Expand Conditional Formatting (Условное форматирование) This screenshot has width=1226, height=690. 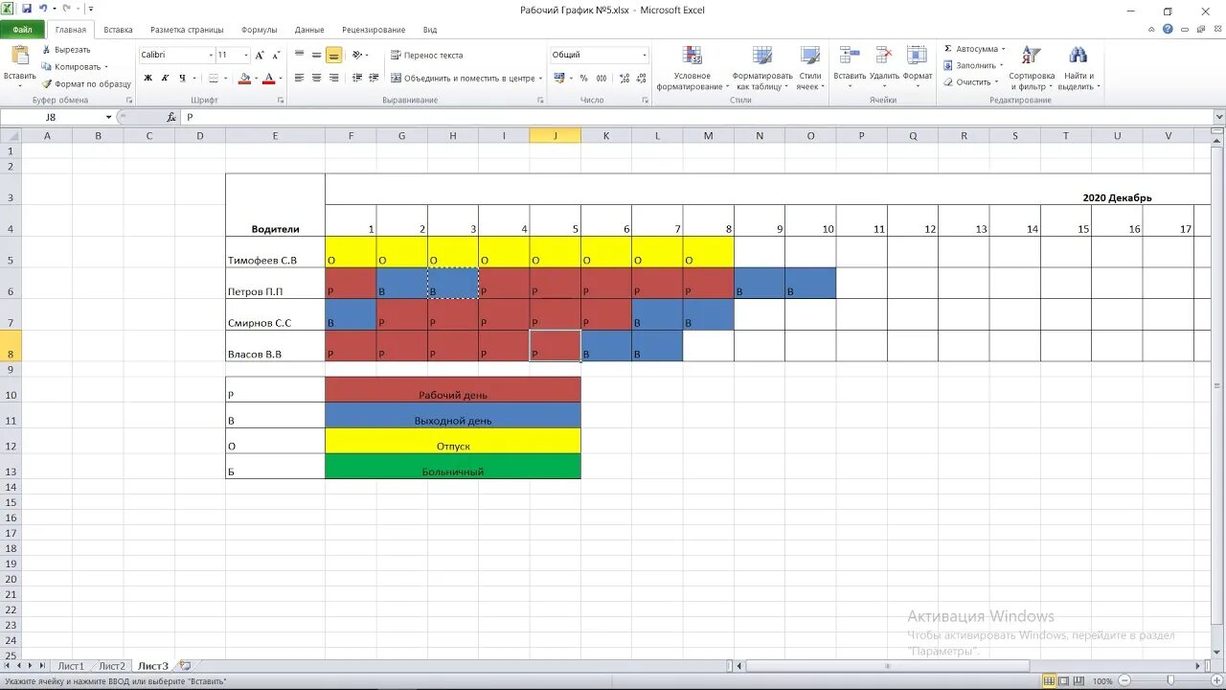pyautogui.click(x=692, y=67)
